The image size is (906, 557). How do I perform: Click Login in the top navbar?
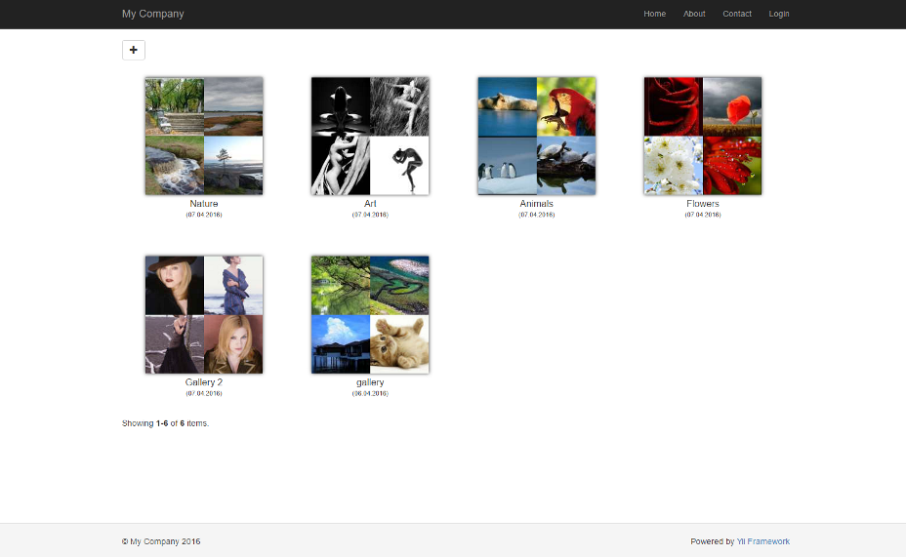[778, 14]
